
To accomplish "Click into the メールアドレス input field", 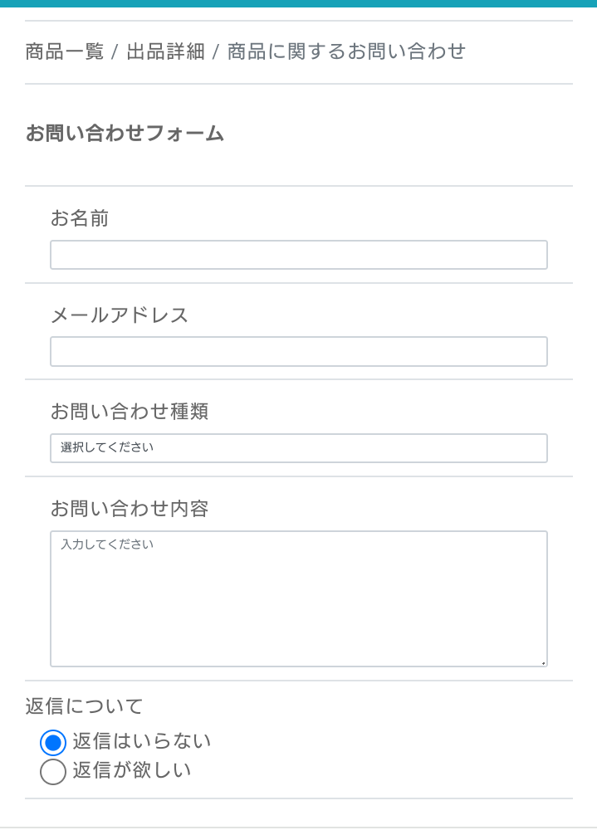I will [x=299, y=352].
